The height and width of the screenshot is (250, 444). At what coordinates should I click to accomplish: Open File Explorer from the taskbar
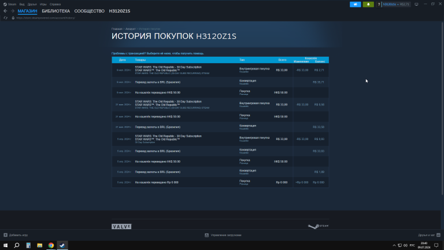(40, 245)
